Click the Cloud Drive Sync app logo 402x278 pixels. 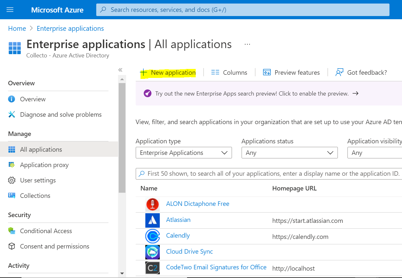152,252
